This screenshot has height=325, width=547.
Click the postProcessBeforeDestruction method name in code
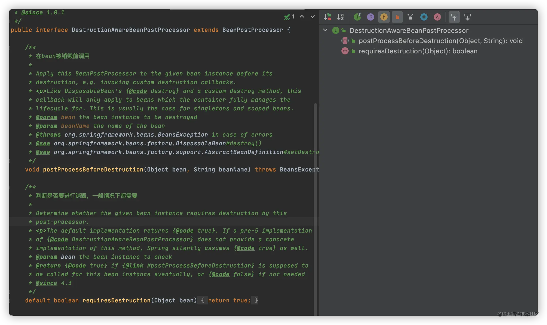point(93,169)
